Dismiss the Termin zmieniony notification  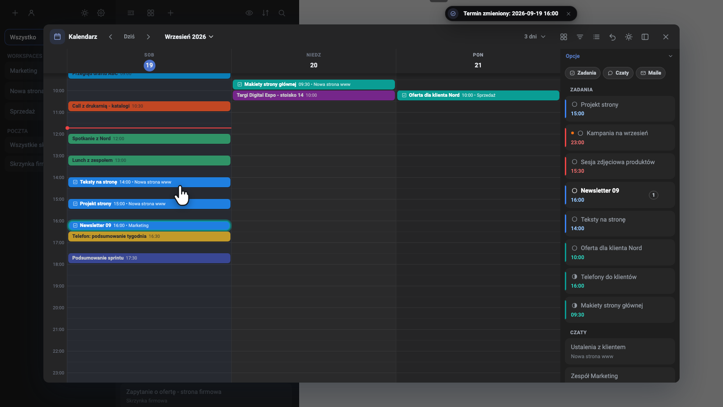tap(568, 14)
